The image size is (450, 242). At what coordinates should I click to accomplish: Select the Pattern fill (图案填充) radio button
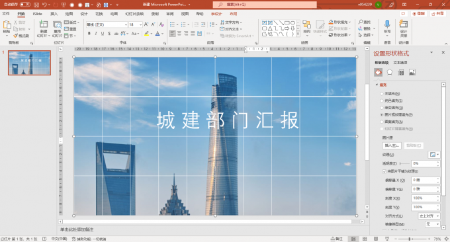click(x=382, y=122)
